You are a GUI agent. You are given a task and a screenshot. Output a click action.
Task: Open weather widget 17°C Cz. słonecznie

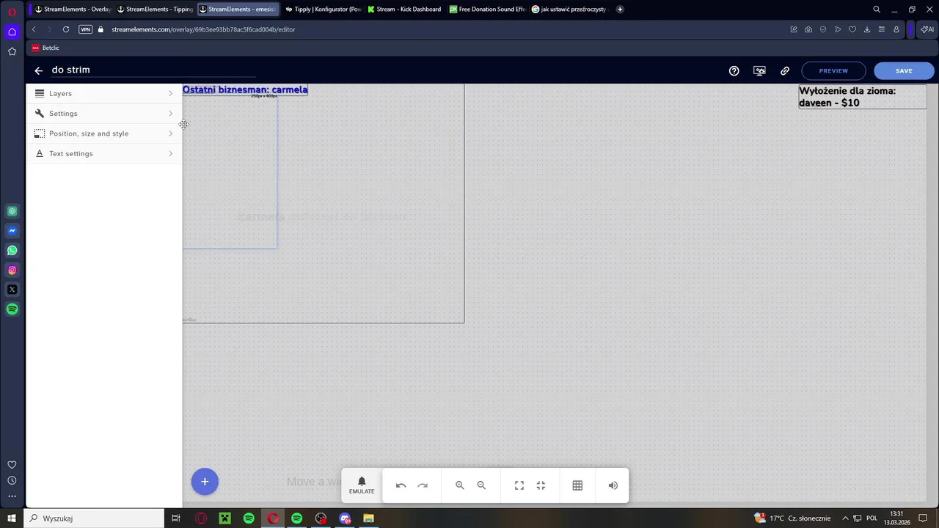click(792, 518)
